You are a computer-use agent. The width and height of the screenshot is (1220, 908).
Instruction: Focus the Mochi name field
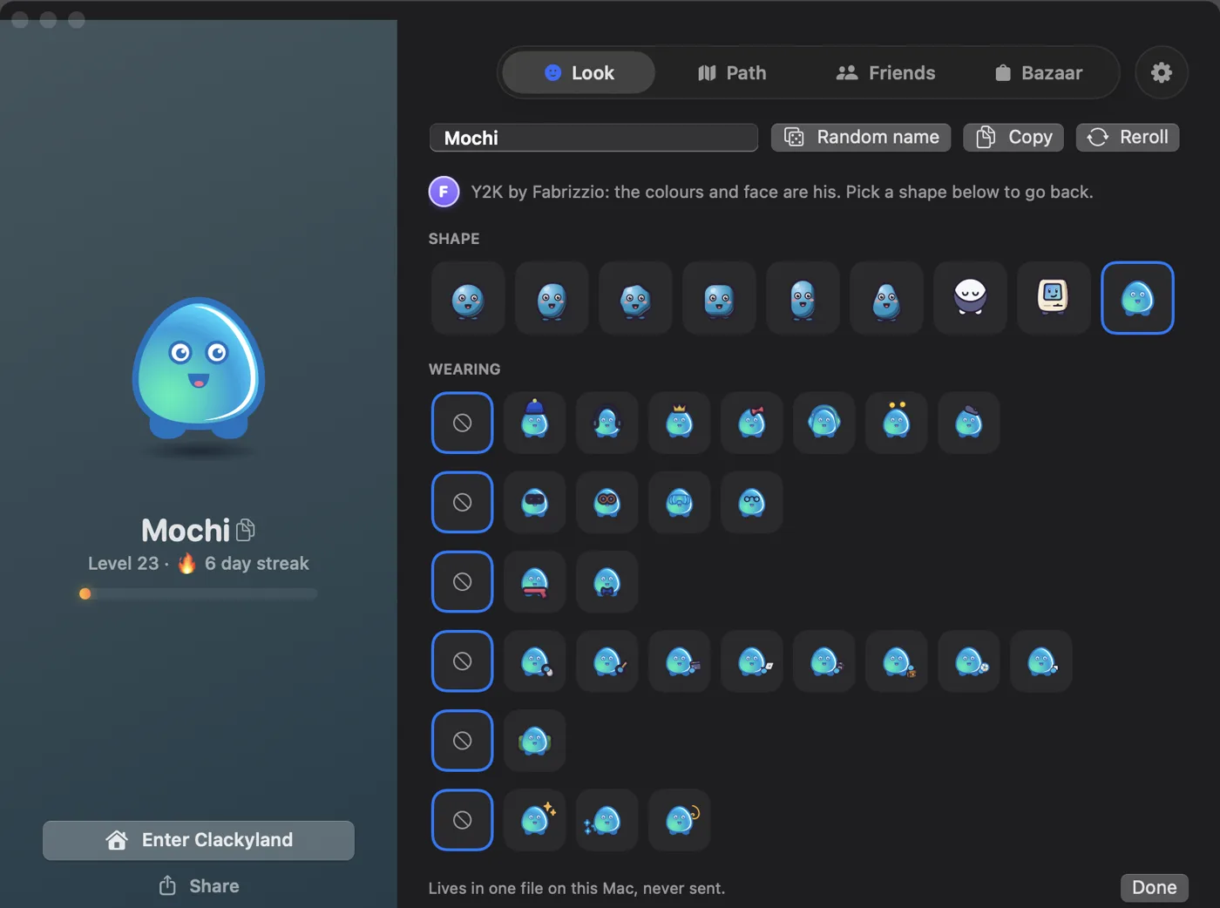click(593, 138)
